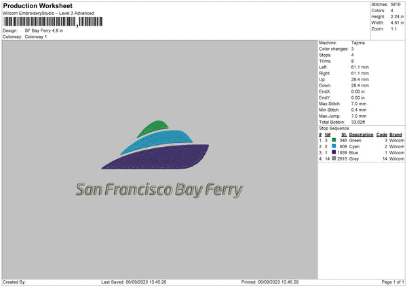Screen dimensions: 407x287
Task: Click the Left value 61.1 mm
Action: pos(360,67)
